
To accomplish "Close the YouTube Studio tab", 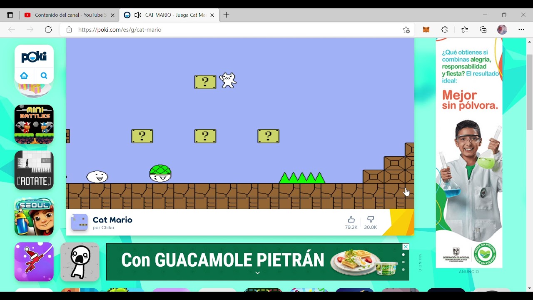I will click(x=112, y=15).
